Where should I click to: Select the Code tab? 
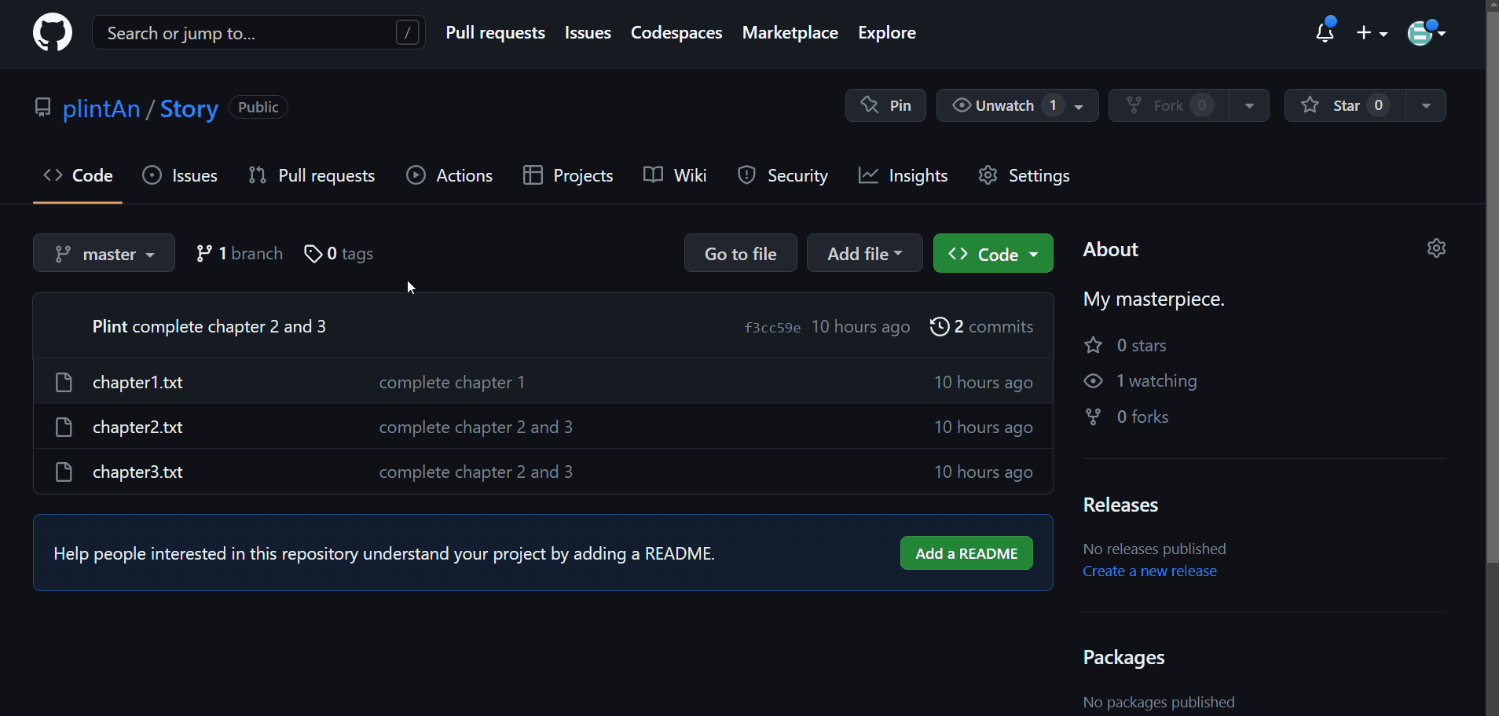pos(78,175)
